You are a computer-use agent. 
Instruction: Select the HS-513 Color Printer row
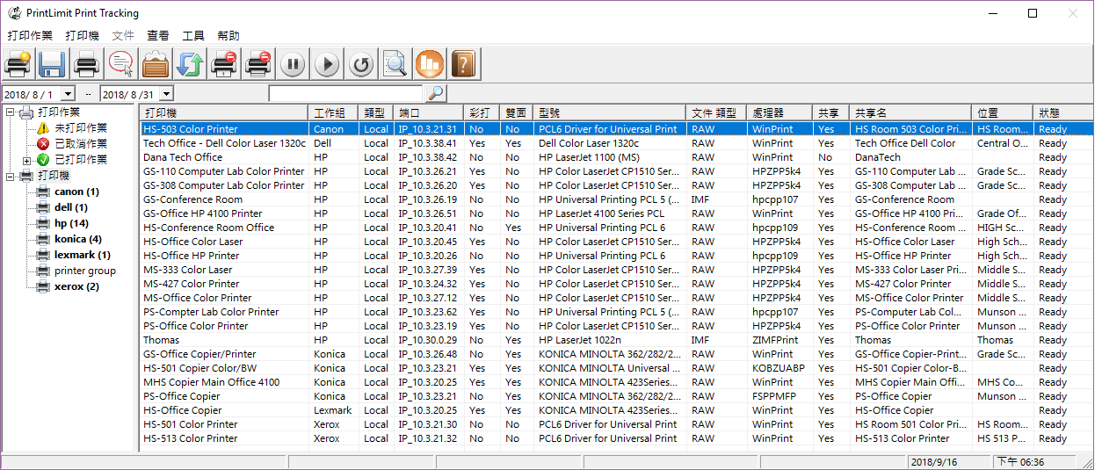pyautogui.click(x=615, y=438)
